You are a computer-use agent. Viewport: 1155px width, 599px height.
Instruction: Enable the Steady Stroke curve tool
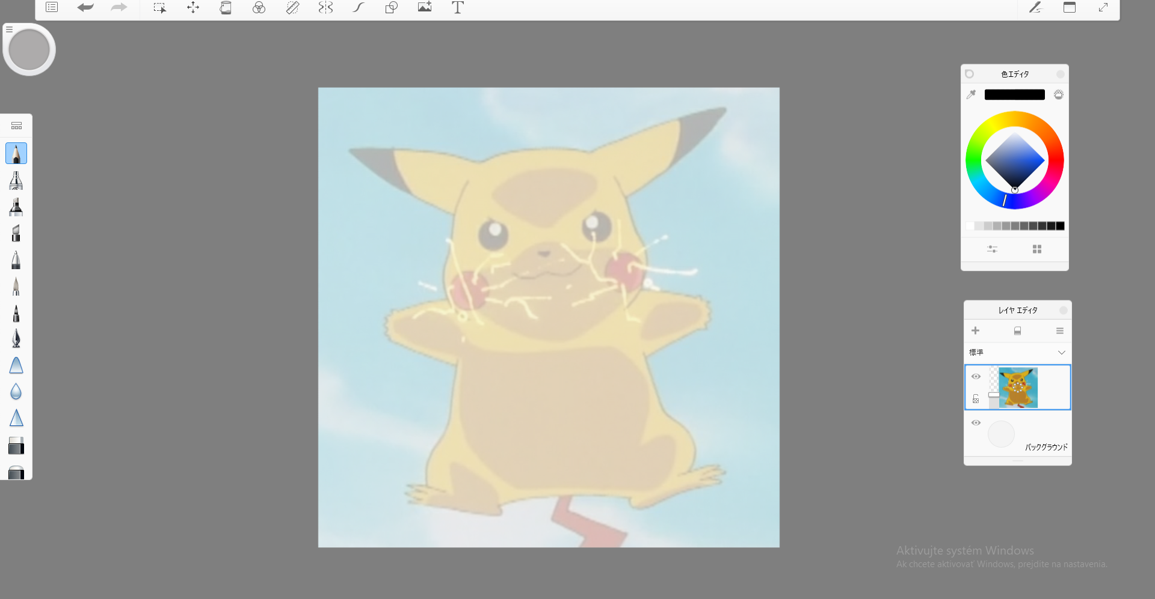click(359, 7)
